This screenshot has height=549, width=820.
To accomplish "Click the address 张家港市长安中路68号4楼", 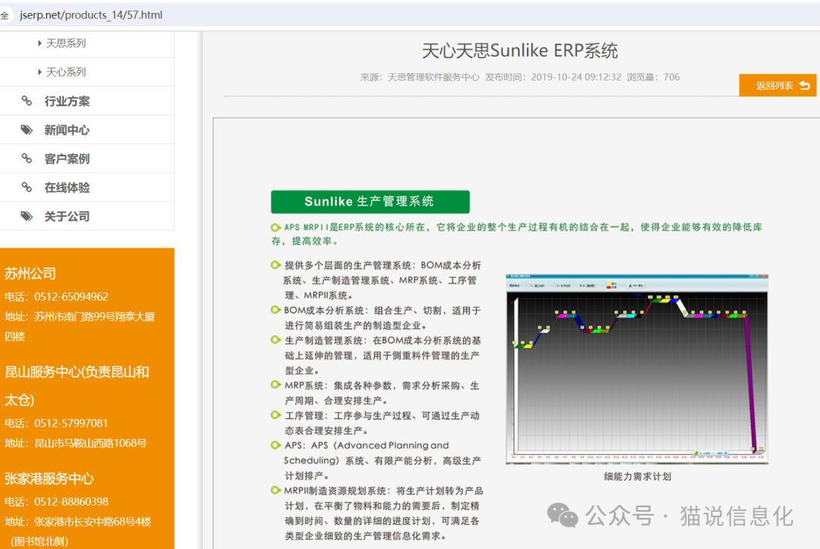I will [x=93, y=522].
